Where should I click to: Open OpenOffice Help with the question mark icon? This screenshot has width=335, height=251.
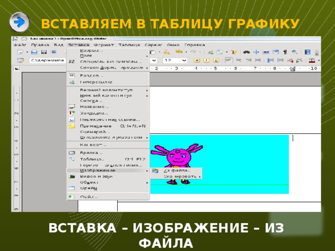[x=307, y=52]
